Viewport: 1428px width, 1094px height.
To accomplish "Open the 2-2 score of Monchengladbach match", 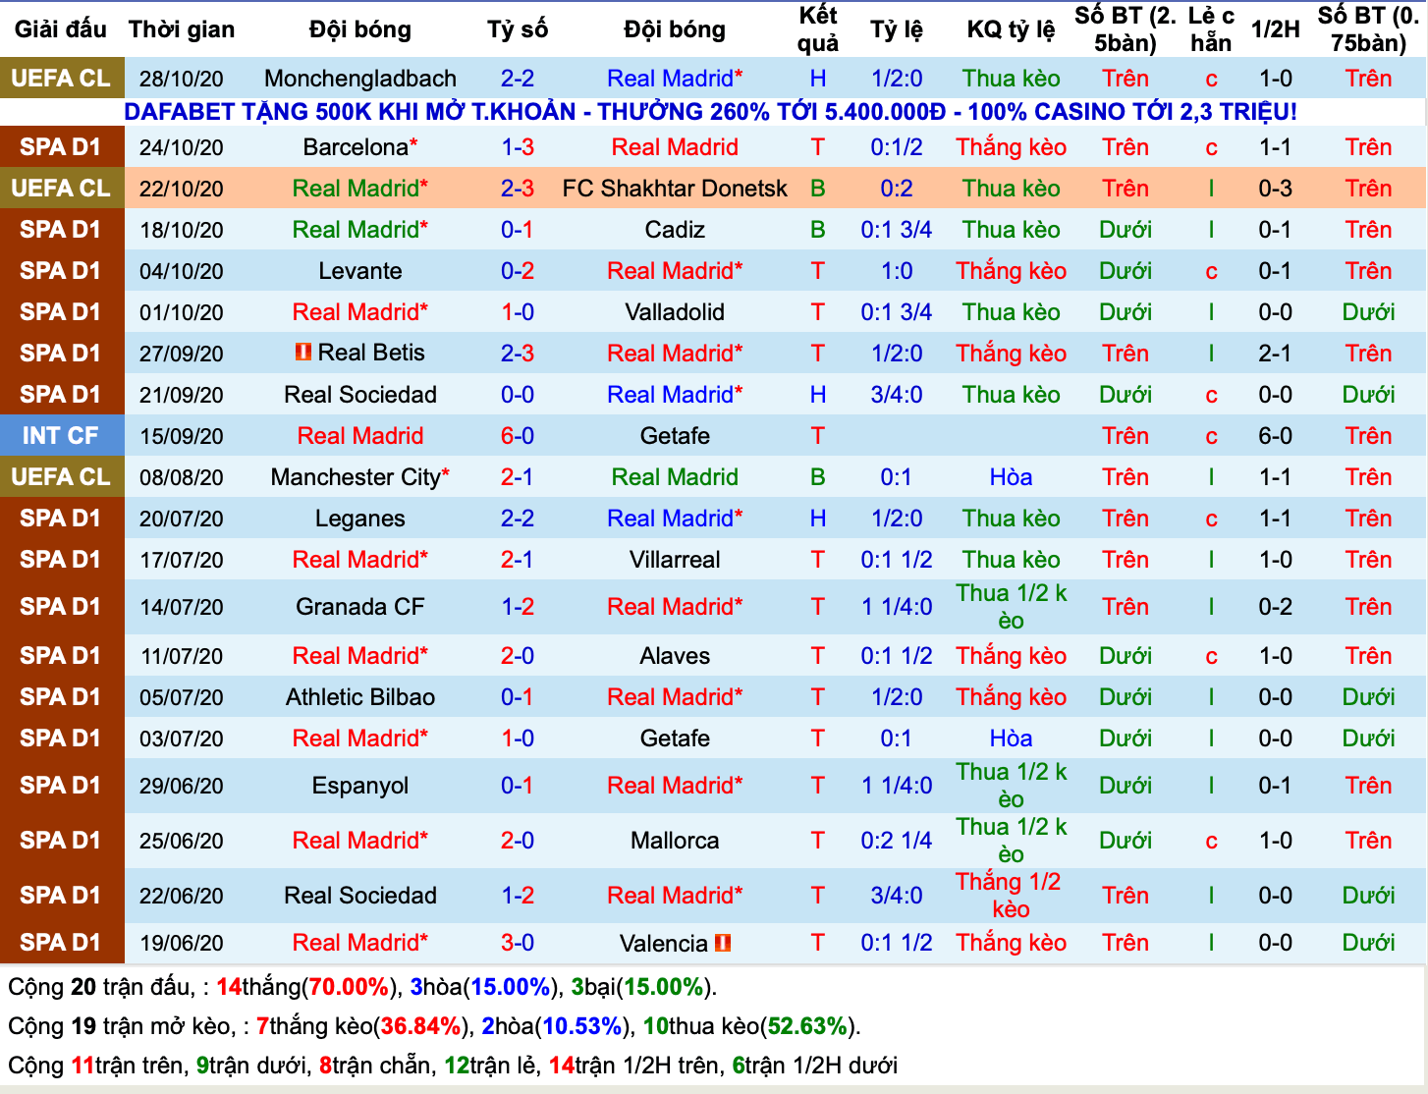I will click(518, 79).
